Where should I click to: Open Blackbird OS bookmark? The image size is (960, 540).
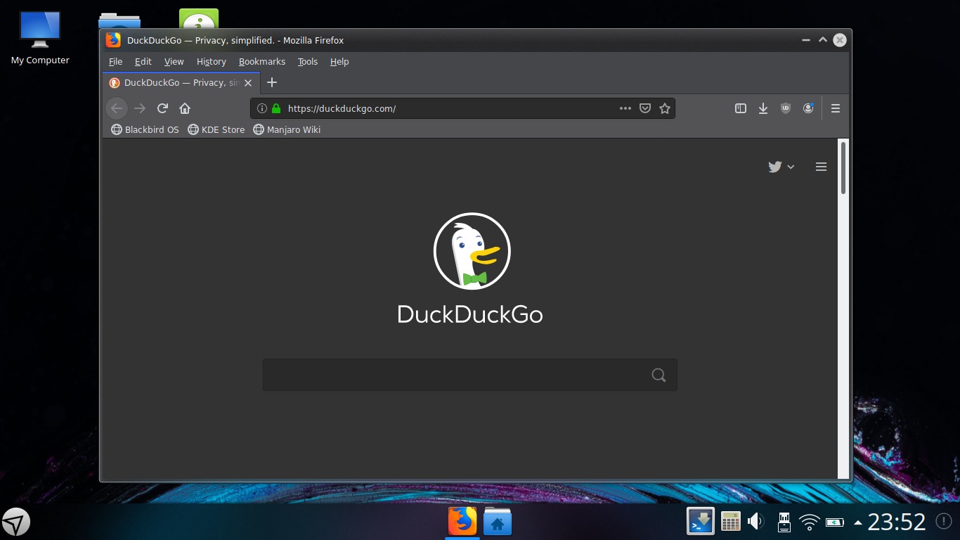pyautogui.click(x=145, y=129)
